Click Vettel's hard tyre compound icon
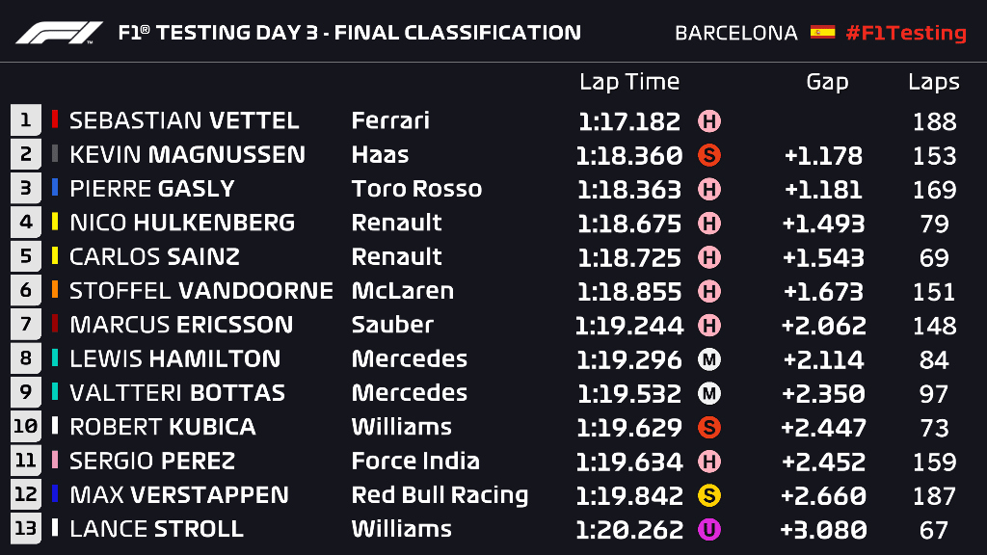The width and height of the screenshot is (987, 555). [x=709, y=121]
